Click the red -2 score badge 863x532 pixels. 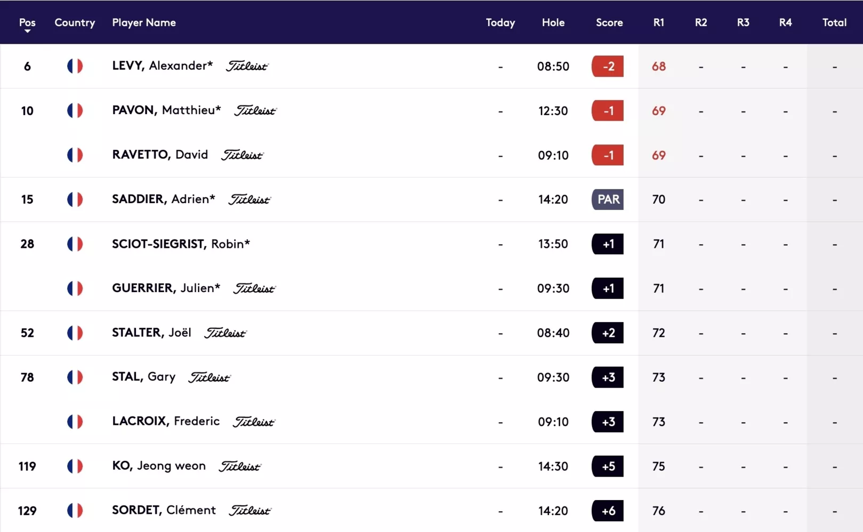click(x=608, y=66)
